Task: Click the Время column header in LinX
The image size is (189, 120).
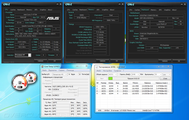Action: tap(125, 83)
